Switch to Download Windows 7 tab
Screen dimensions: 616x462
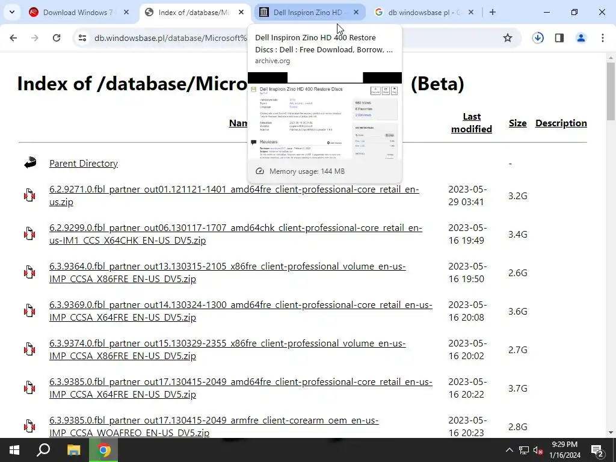(x=78, y=12)
